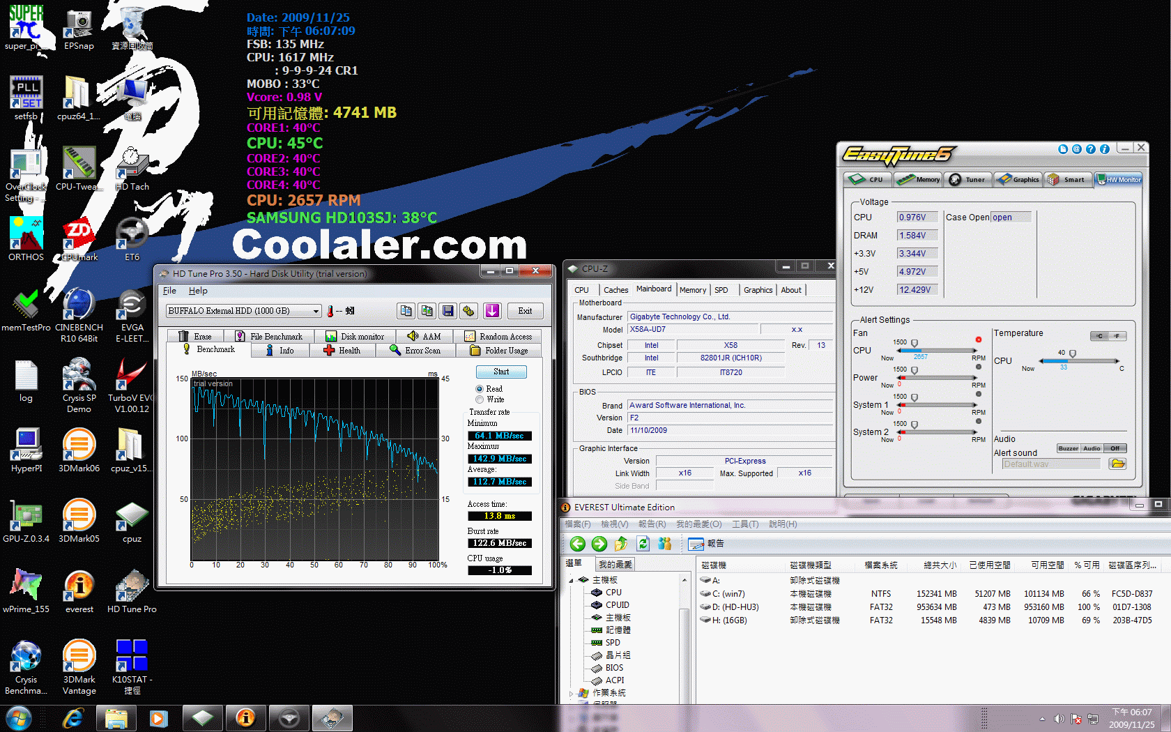
Task: Expand the 作業系統 tree node in EVEREST
Action: (571, 693)
